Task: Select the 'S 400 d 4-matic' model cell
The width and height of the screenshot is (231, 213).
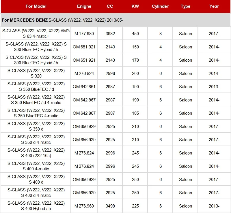Action: click(36, 192)
